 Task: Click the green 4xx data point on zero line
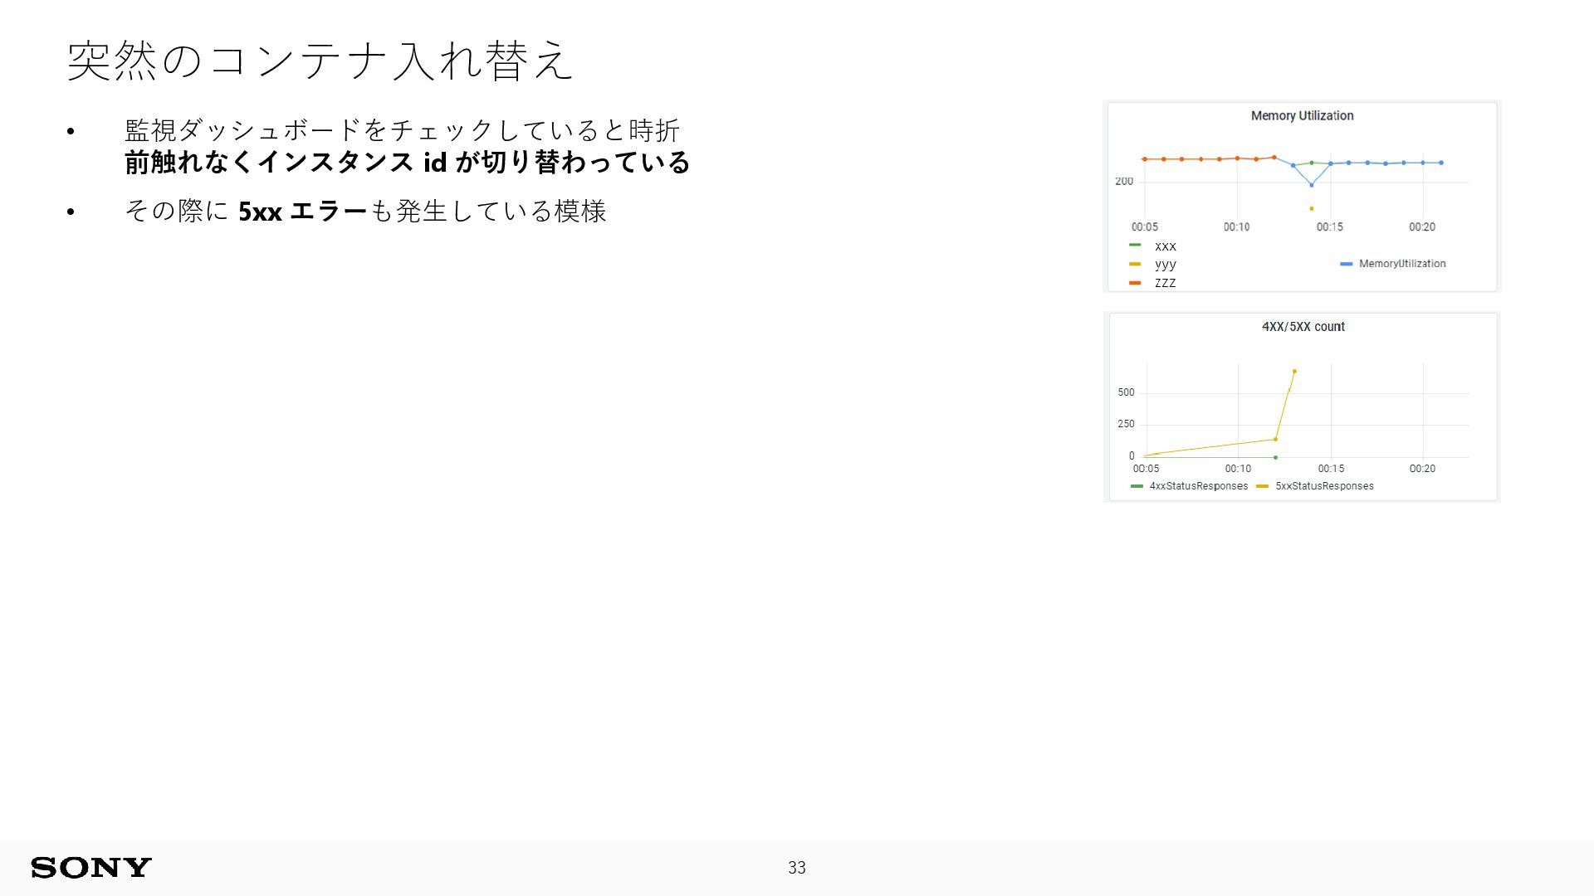coord(1275,458)
